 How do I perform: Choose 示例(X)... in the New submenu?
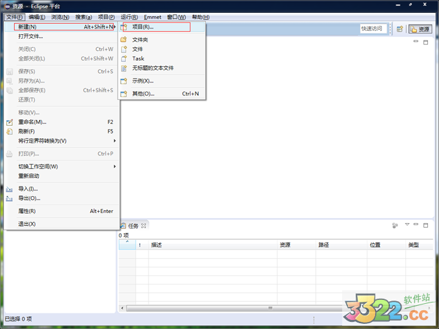tap(162, 81)
